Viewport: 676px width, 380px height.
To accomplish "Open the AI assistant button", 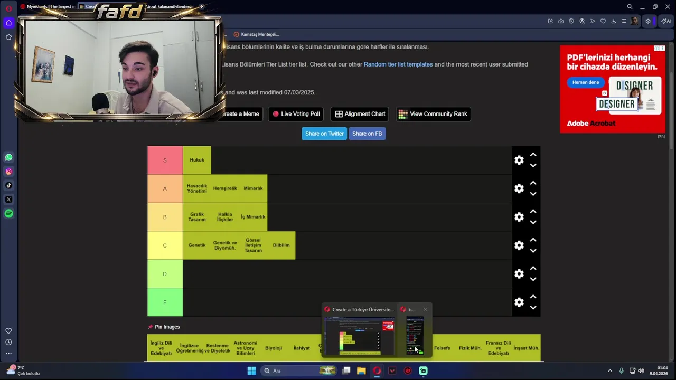I will pyautogui.click(x=665, y=21).
